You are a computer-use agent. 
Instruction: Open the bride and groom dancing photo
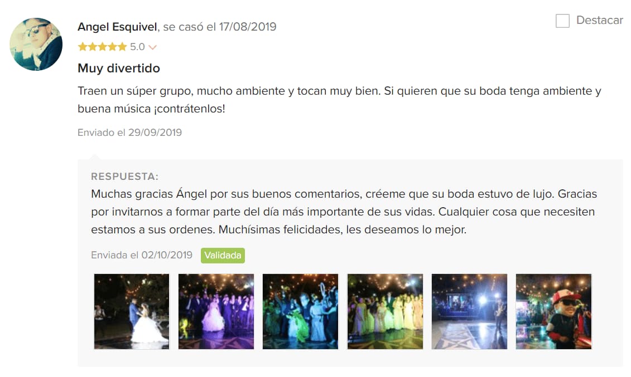point(132,311)
